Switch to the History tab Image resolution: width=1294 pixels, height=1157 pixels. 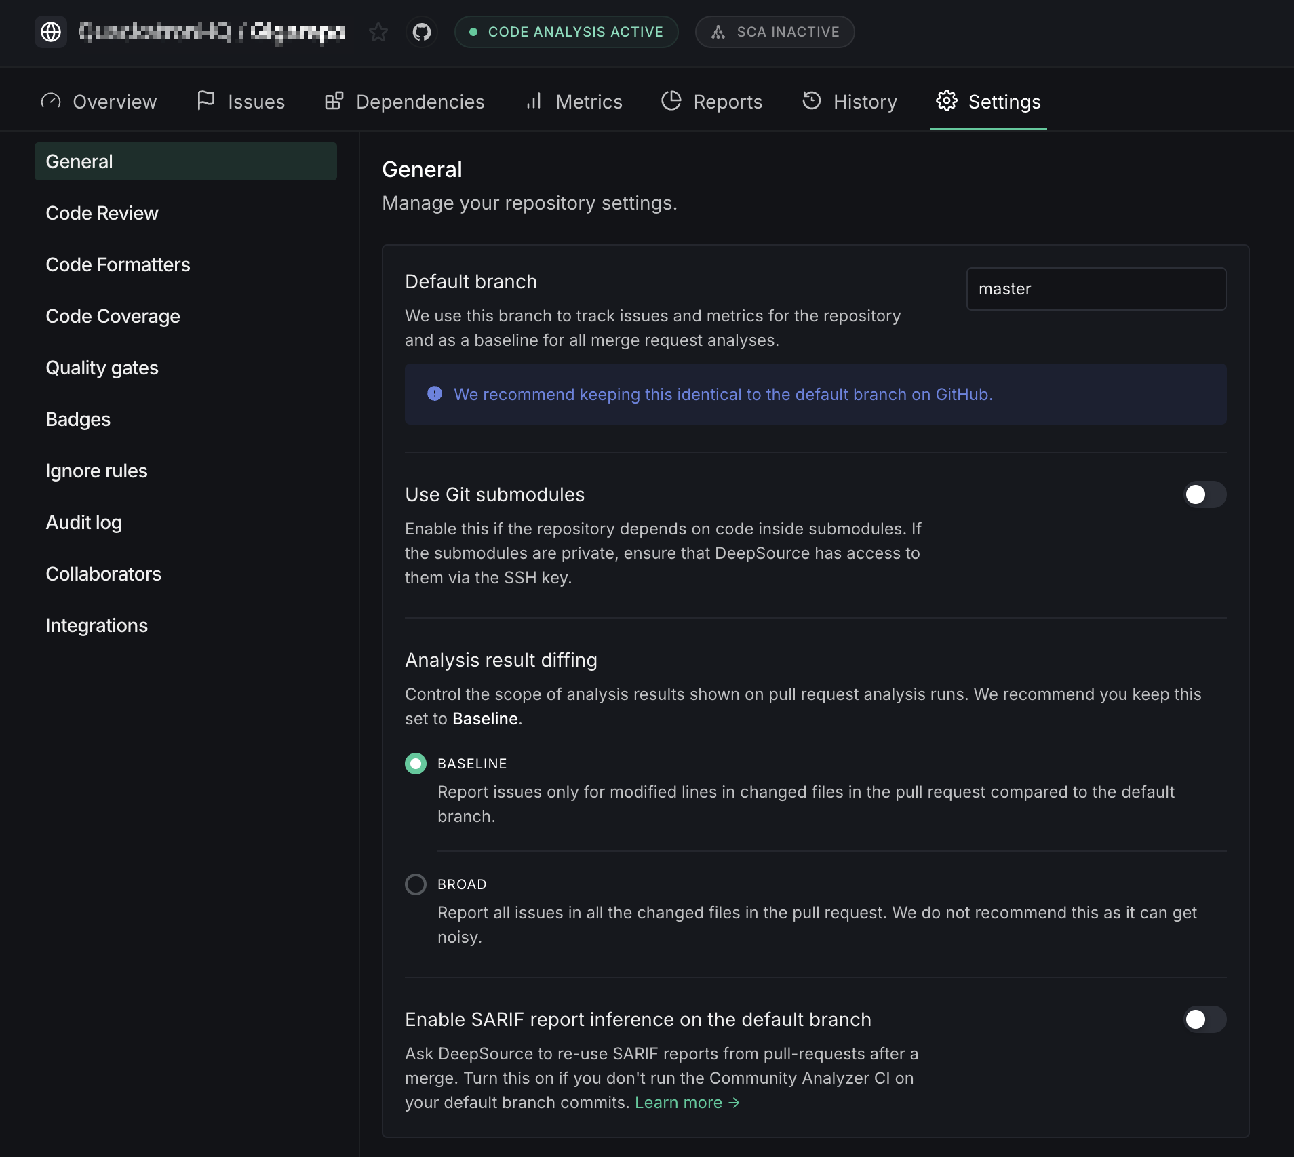pos(850,102)
